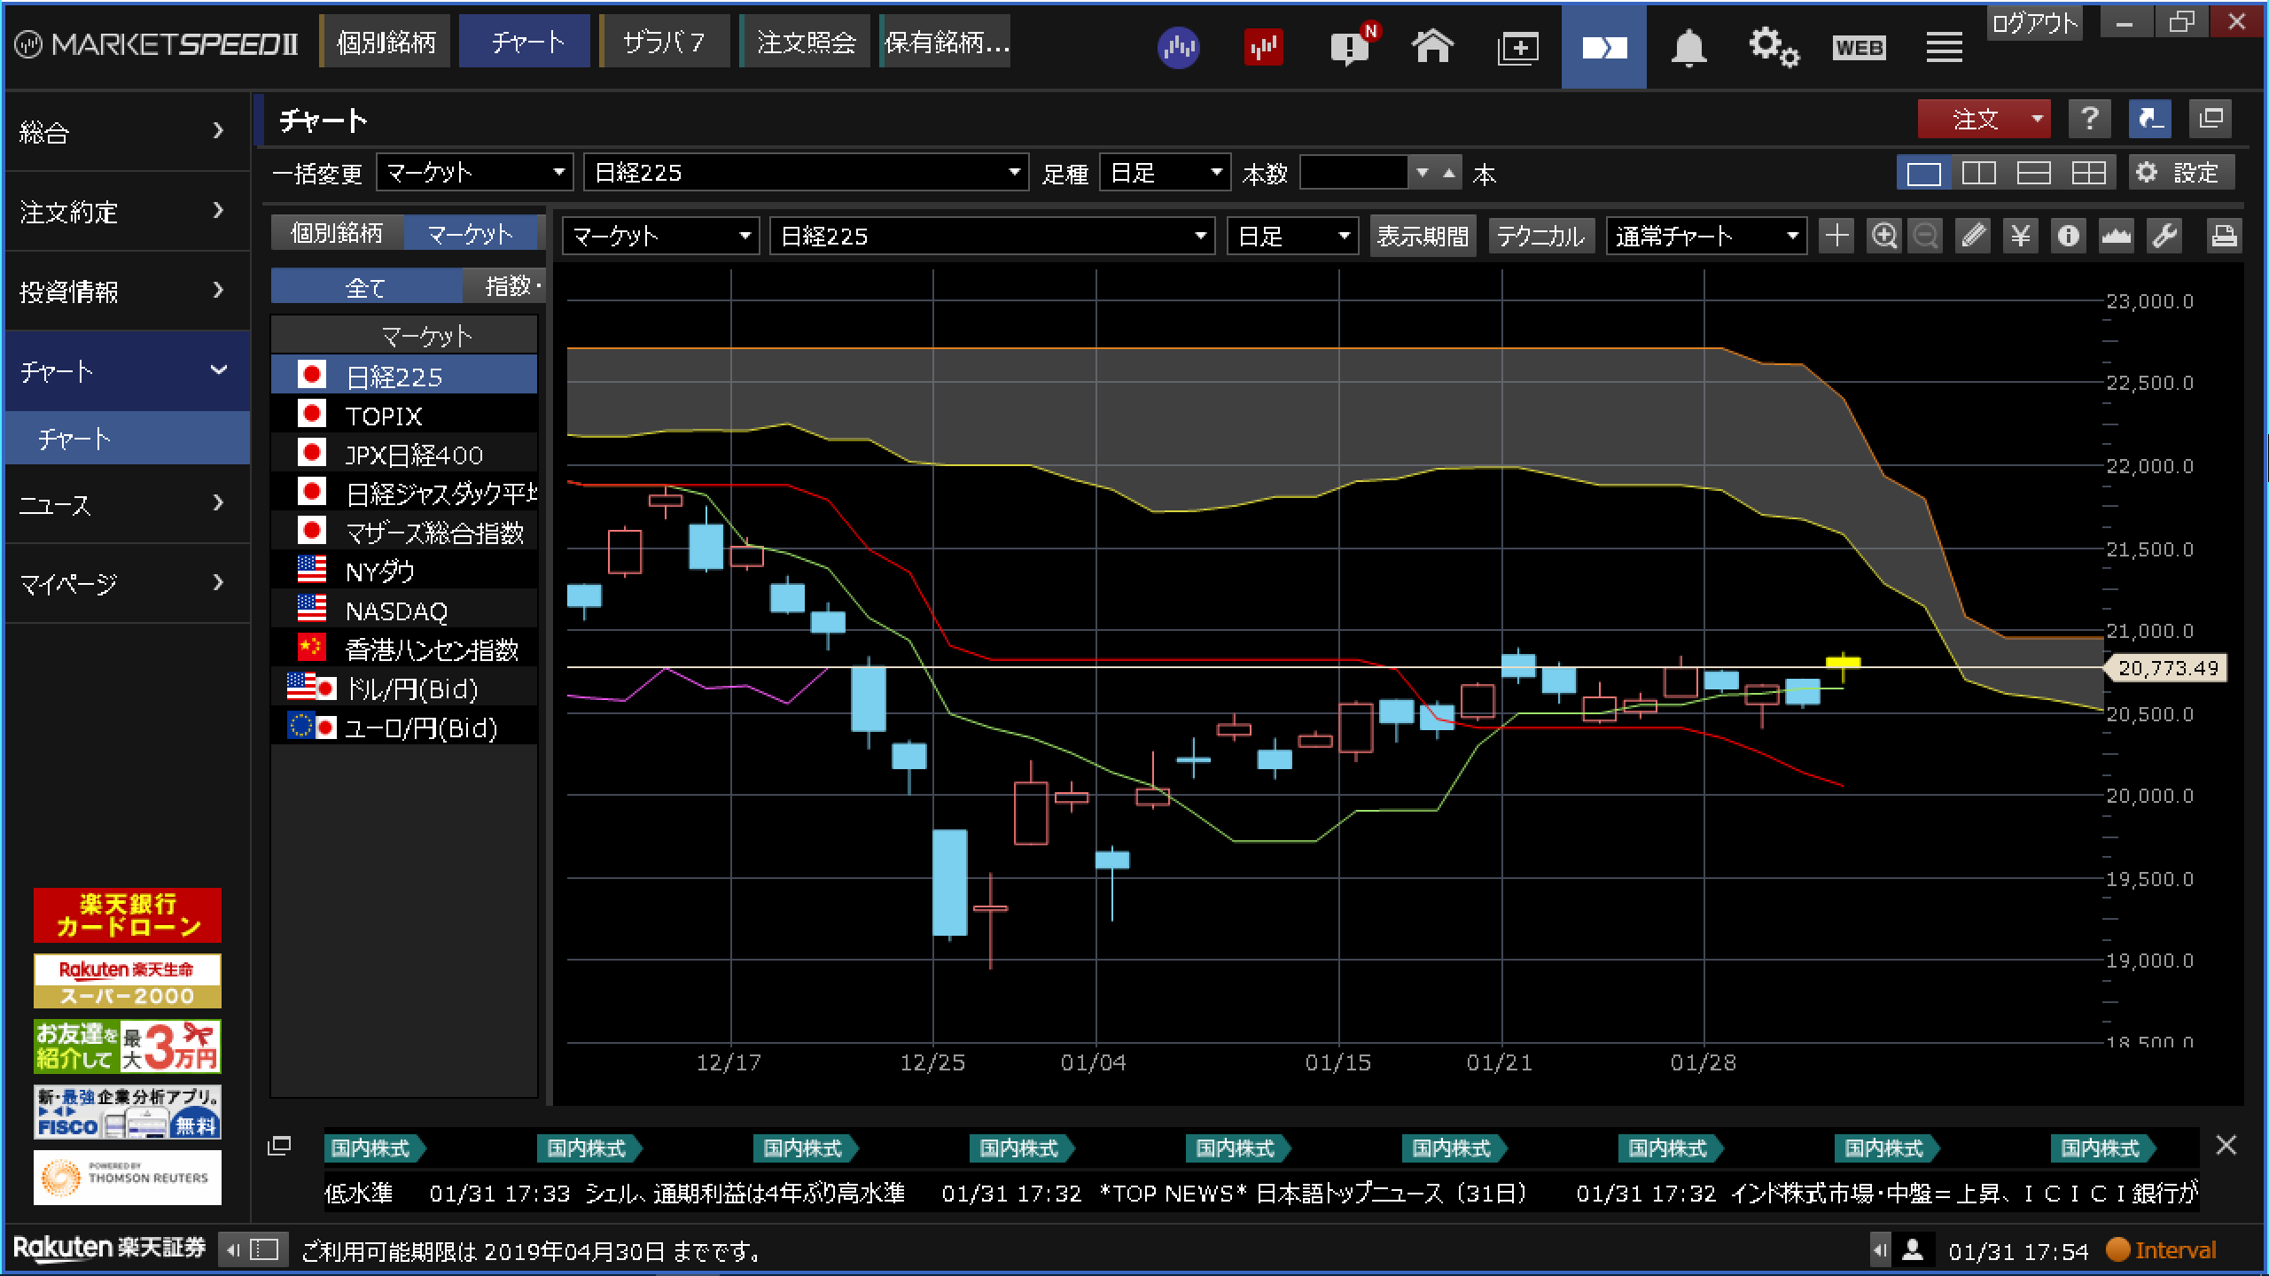
Task: Select the single chart layout
Action: pyautogui.click(x=1923, y=172)
